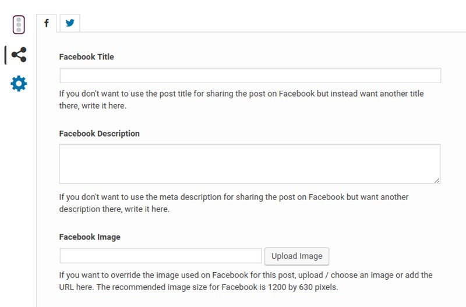Click inside the Facebook Description textarea
The image size is (466, 307).
click(250, 164)
